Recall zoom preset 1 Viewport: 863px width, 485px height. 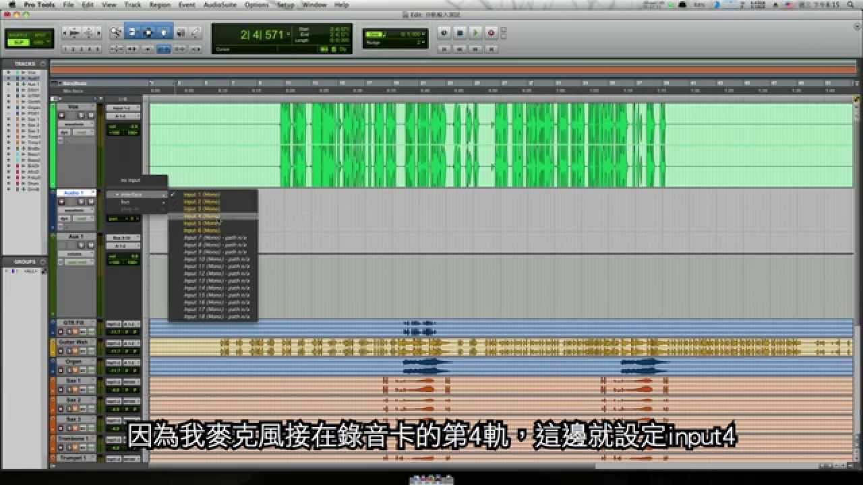(65, 49)
